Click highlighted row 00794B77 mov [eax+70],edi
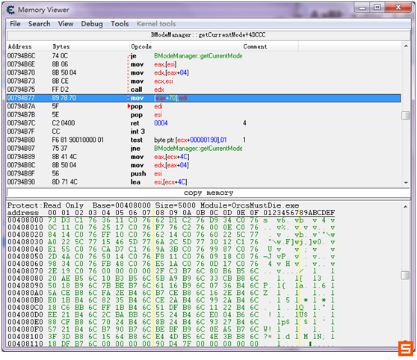 pos(204,98)
